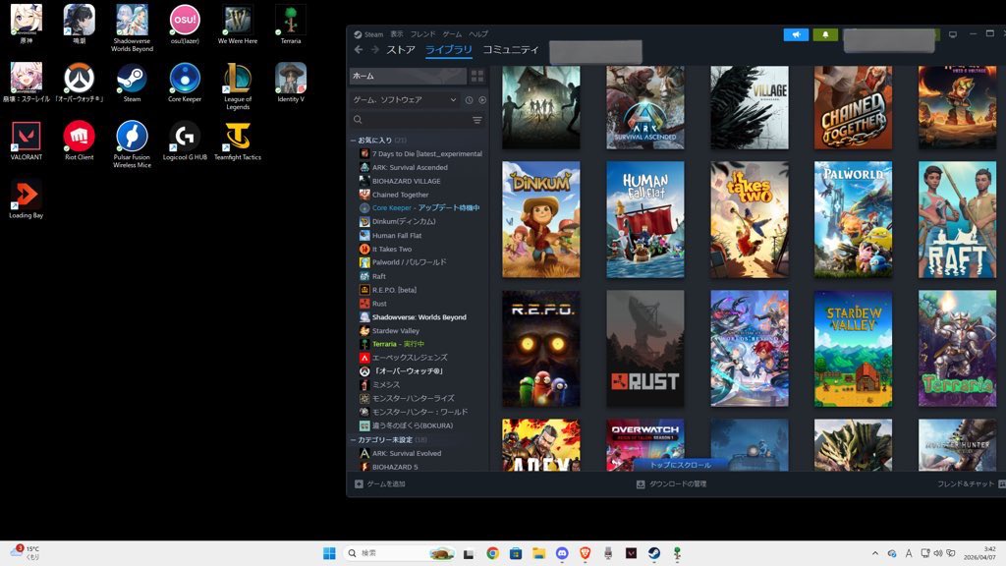Image resolution: width=1006 pixels, height=566 pixels.
Task: Open Google Chrome from the taskbar
Action: coord(493,553)
